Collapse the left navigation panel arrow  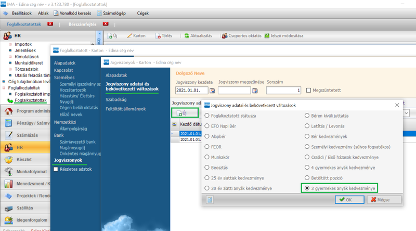click(x=99, y=34)
